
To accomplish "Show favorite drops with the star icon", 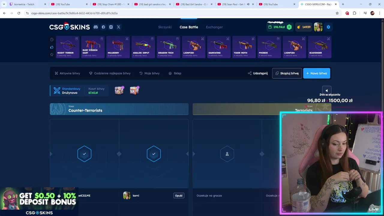I will [x=52, y=54].
